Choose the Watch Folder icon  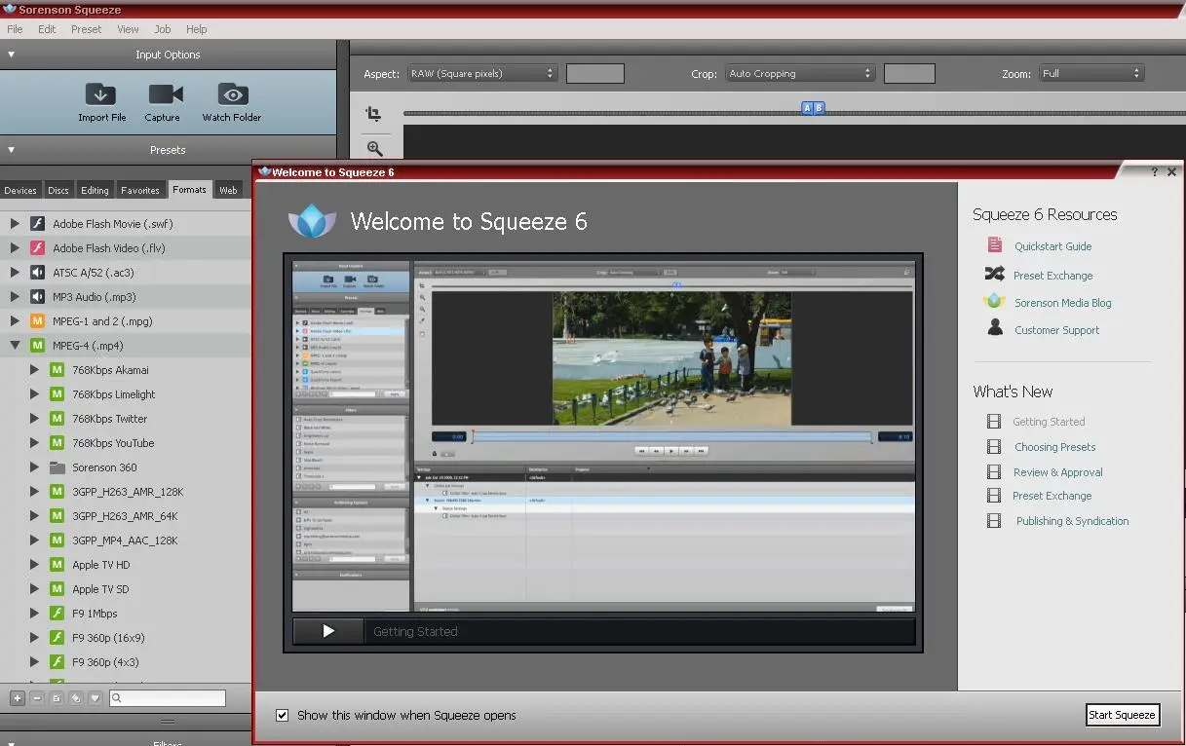point(232,94)
